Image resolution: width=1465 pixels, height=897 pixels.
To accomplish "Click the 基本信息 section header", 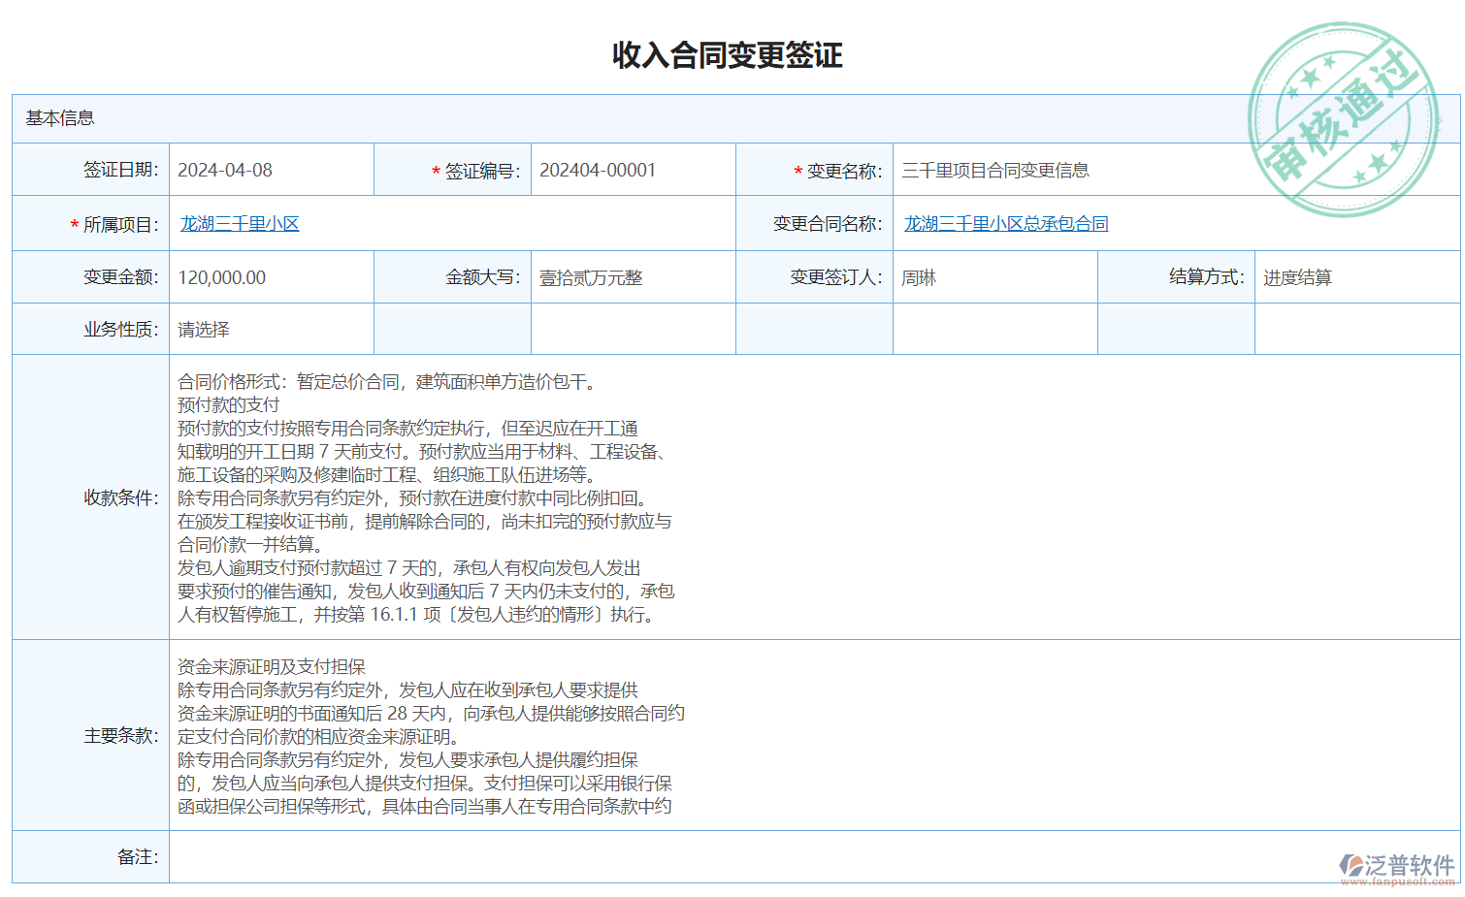I will [x=60, y=118].
